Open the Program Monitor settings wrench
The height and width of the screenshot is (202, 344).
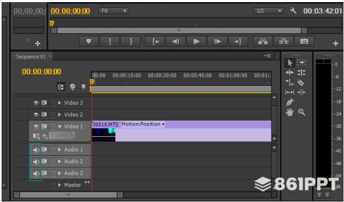coord(293,11)
